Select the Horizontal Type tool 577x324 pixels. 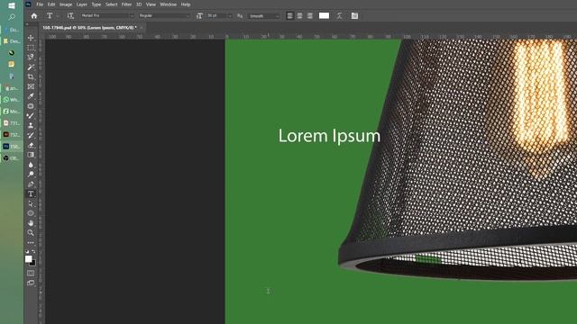(31, 194)
